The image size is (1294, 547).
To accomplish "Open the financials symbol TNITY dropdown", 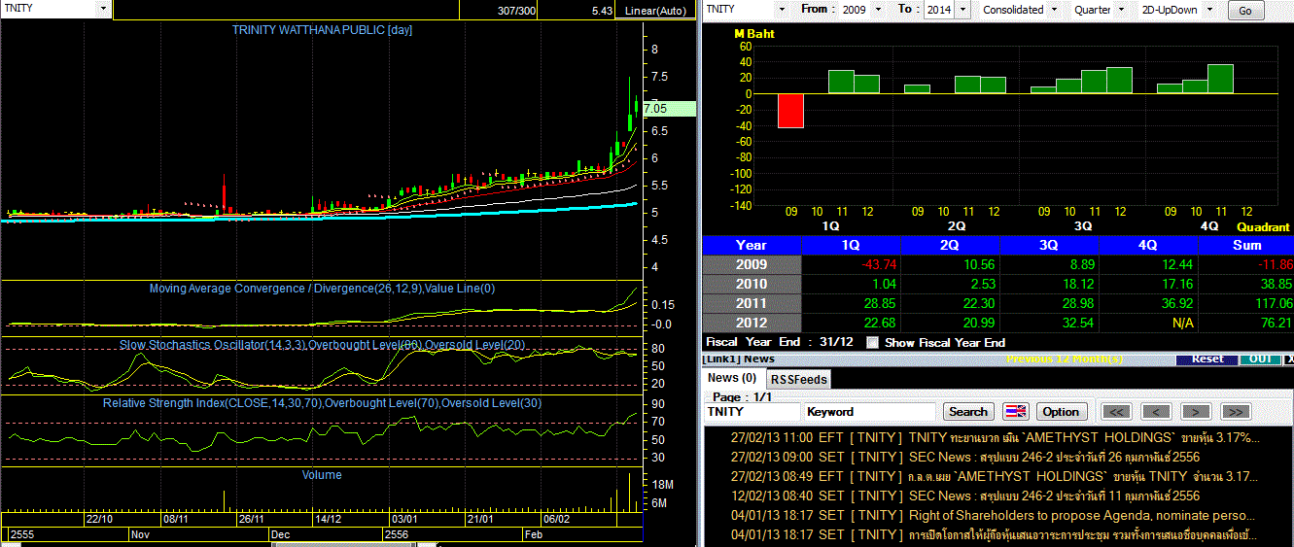I will click(x=780, y=10).
